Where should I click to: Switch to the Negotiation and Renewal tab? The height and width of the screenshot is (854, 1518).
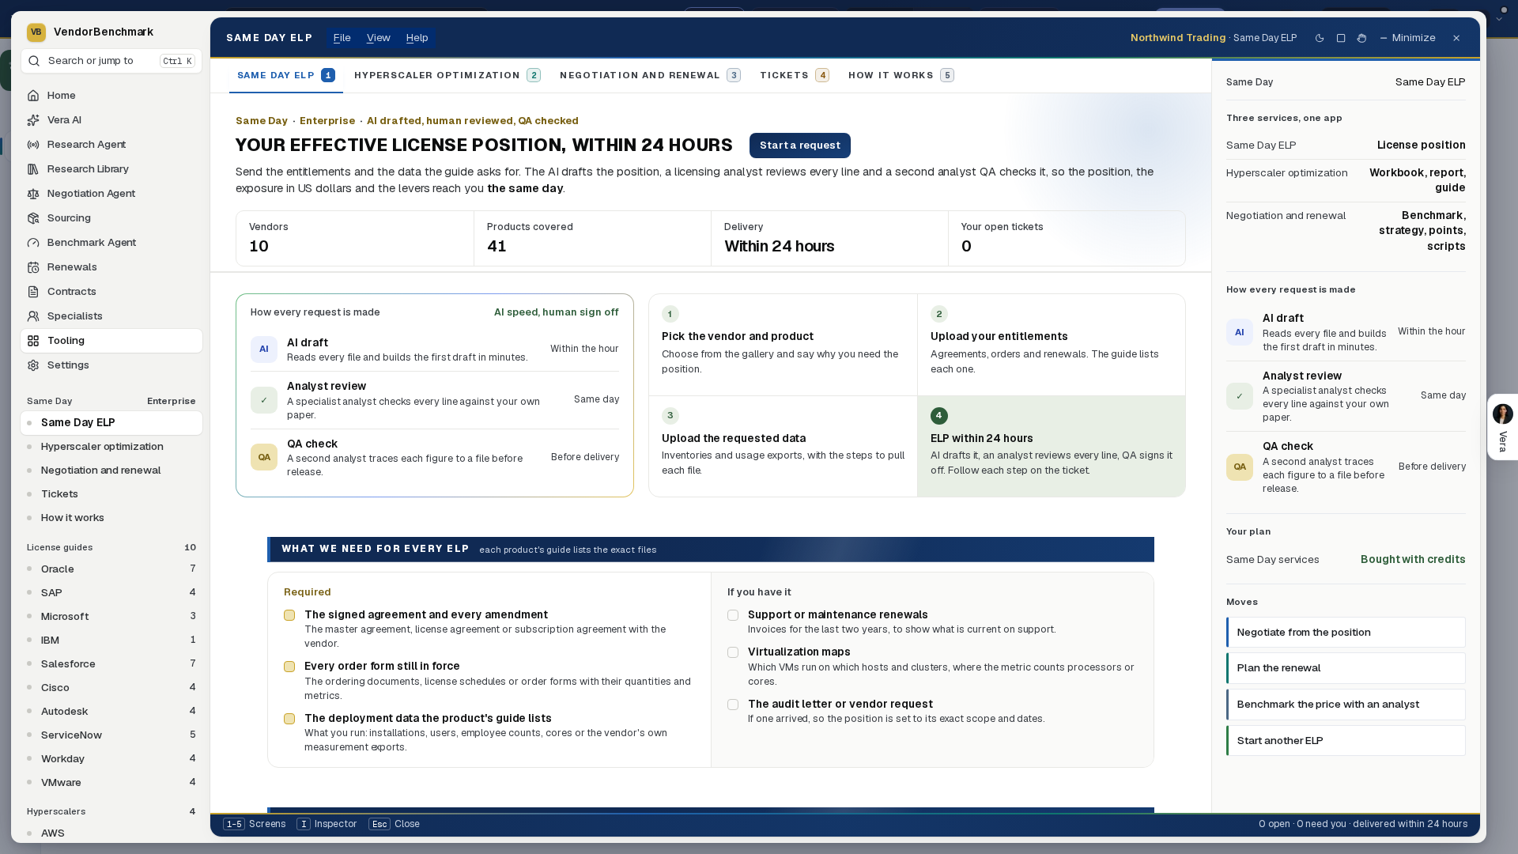pos(650,75)
